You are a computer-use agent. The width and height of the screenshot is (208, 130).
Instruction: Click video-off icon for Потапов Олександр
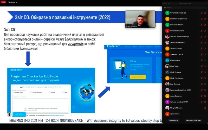coord(205,13)
